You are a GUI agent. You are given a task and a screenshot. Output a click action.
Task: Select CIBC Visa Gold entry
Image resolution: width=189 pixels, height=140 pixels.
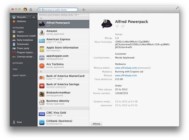pos(63,114)
